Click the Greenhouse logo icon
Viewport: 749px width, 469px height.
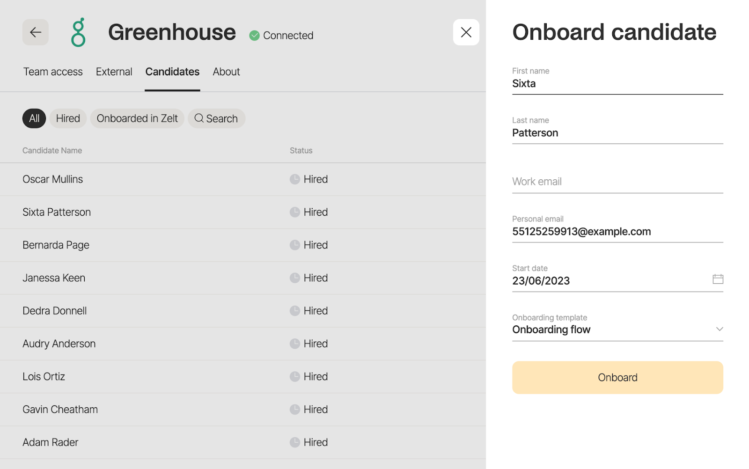pos(78,32)
